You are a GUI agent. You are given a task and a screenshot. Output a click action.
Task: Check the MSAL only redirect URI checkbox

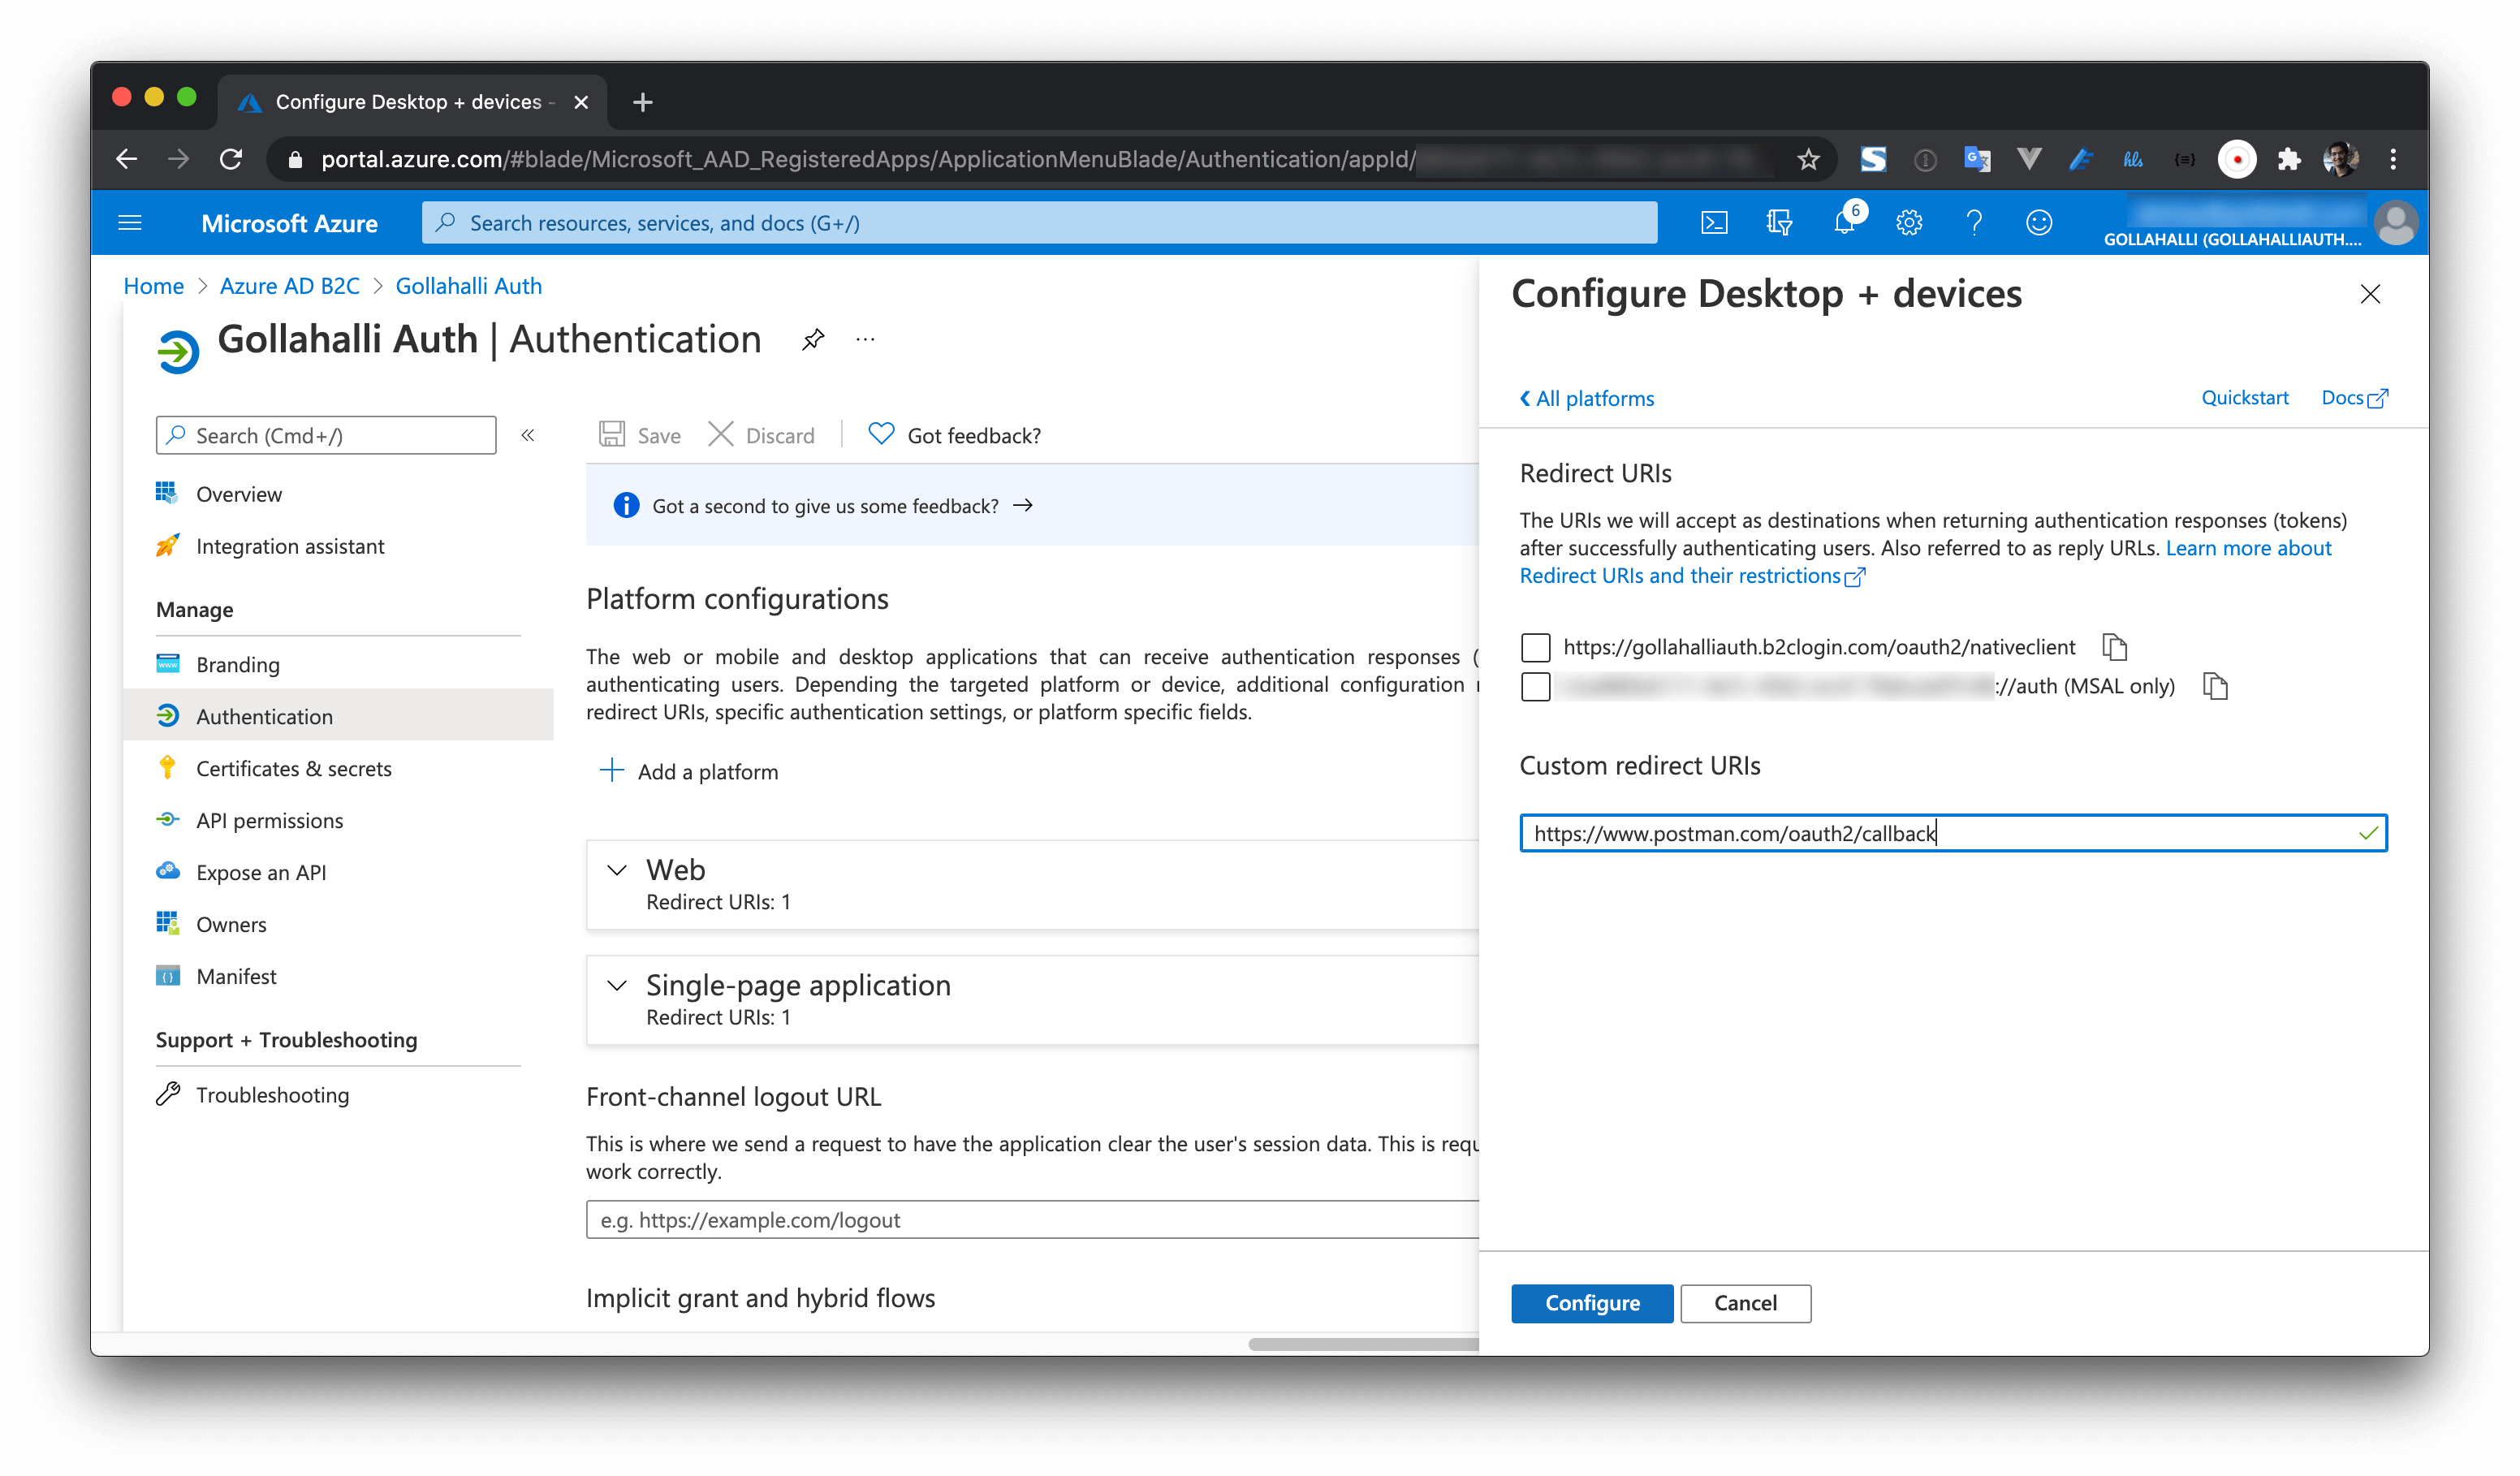[x=1535, y=687]
